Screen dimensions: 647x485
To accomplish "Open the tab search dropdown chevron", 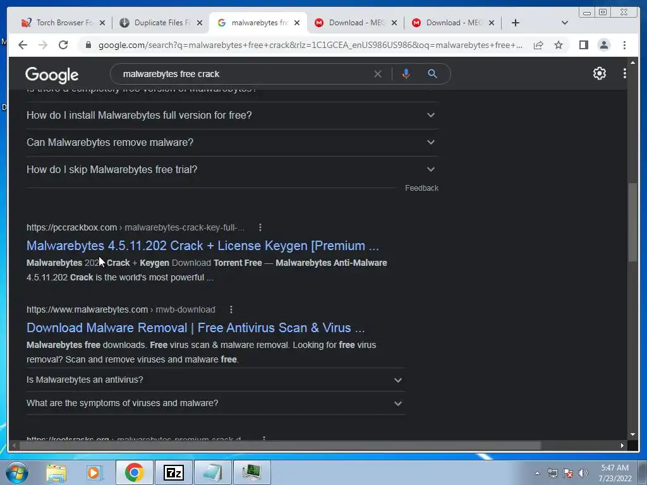I will [564, 23].
